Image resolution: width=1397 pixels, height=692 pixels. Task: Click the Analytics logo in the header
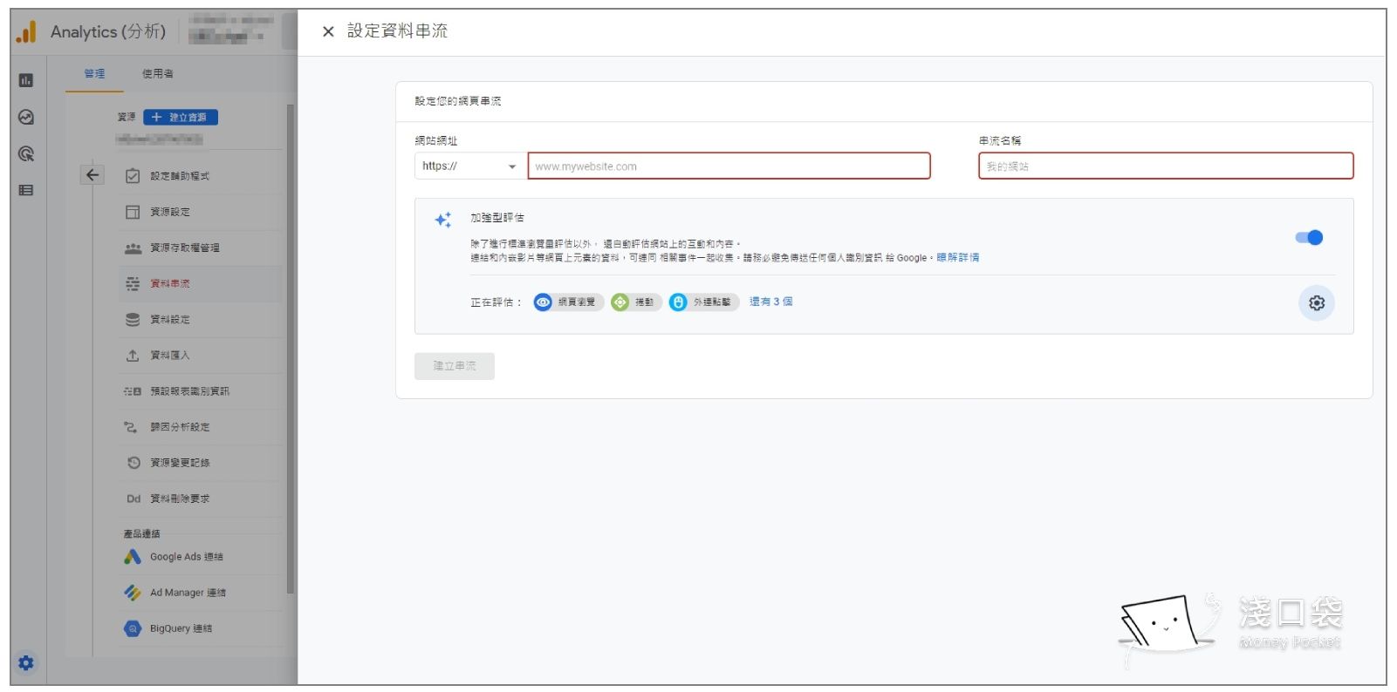click(26, 32)
